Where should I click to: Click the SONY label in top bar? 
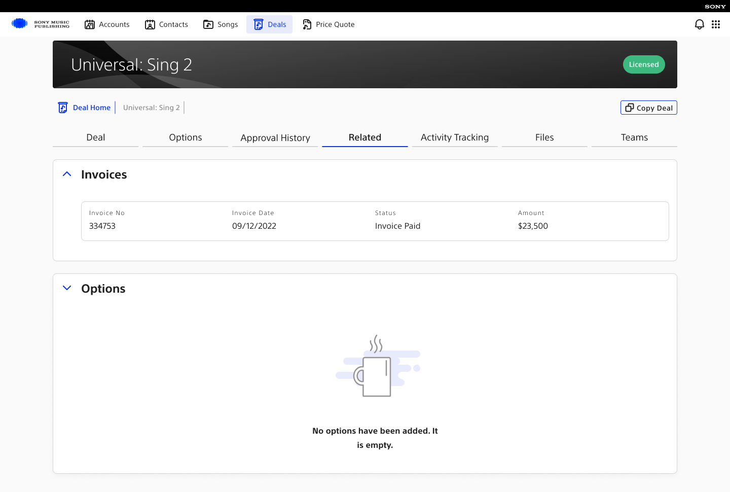pyautogui.click(x=715, y=7)
